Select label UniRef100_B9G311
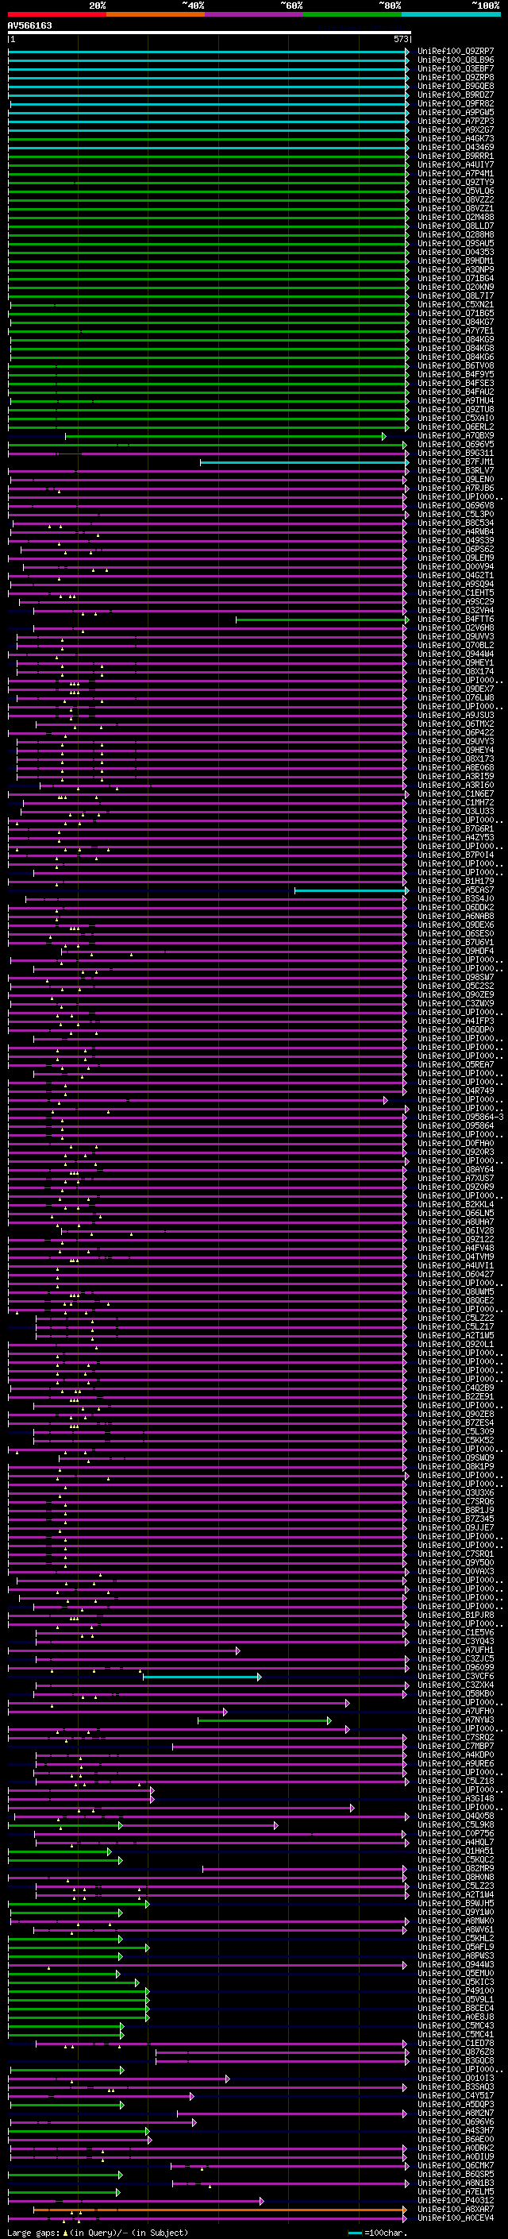The image size is (508, 2239). pos(456,453)
